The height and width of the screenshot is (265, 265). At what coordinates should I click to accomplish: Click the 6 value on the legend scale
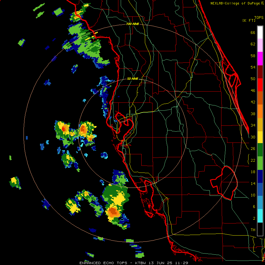tap(254, 207)
